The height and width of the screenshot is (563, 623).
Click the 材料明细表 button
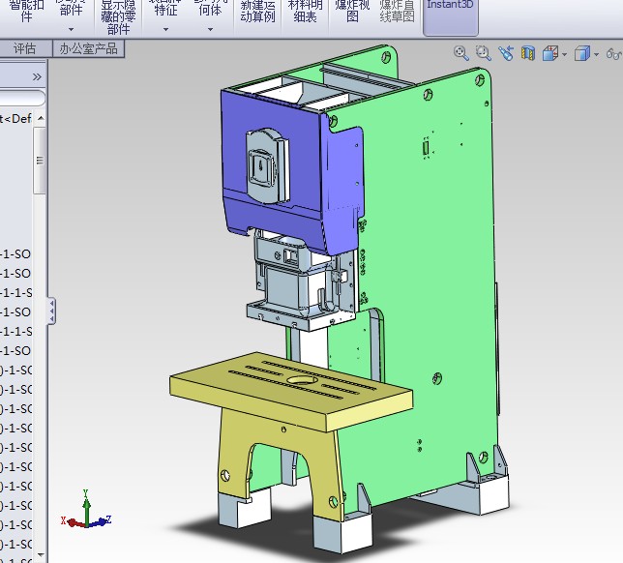305,12
